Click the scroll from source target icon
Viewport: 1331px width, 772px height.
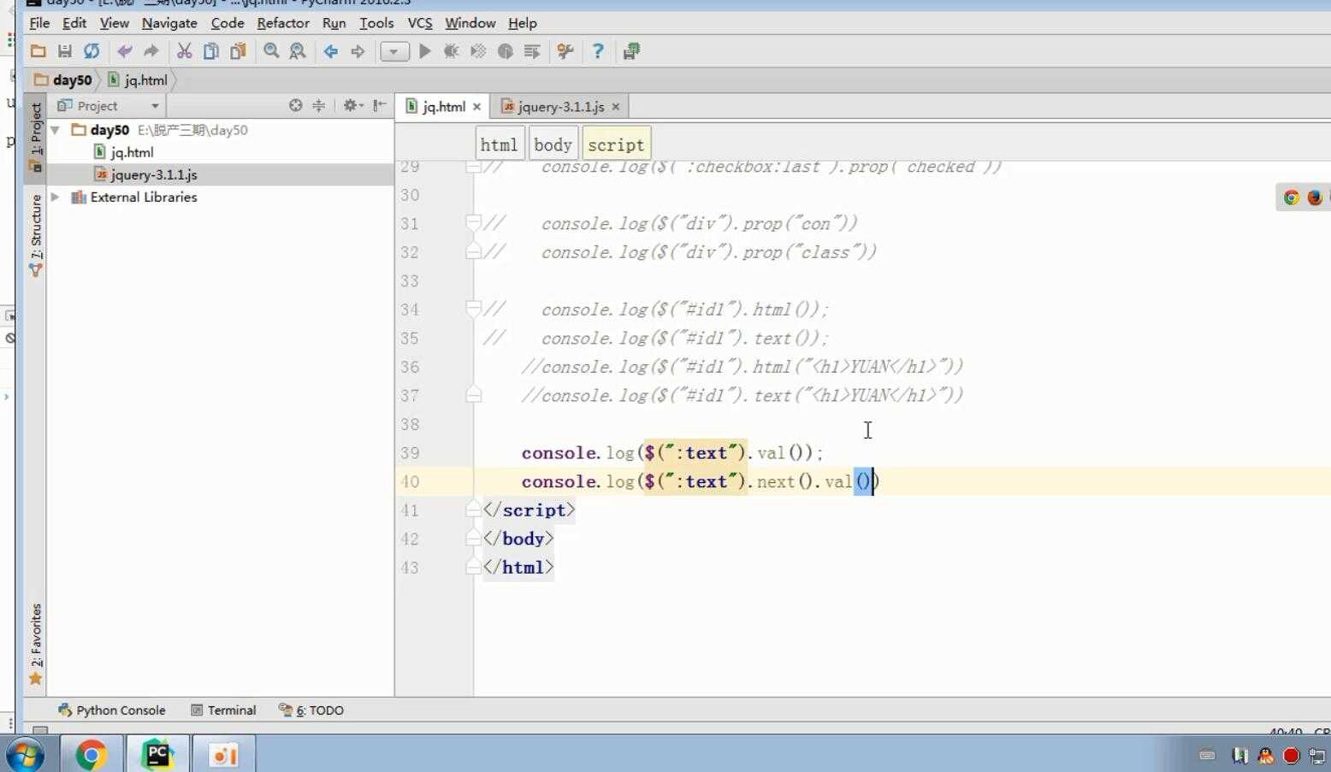click(295, 105)
